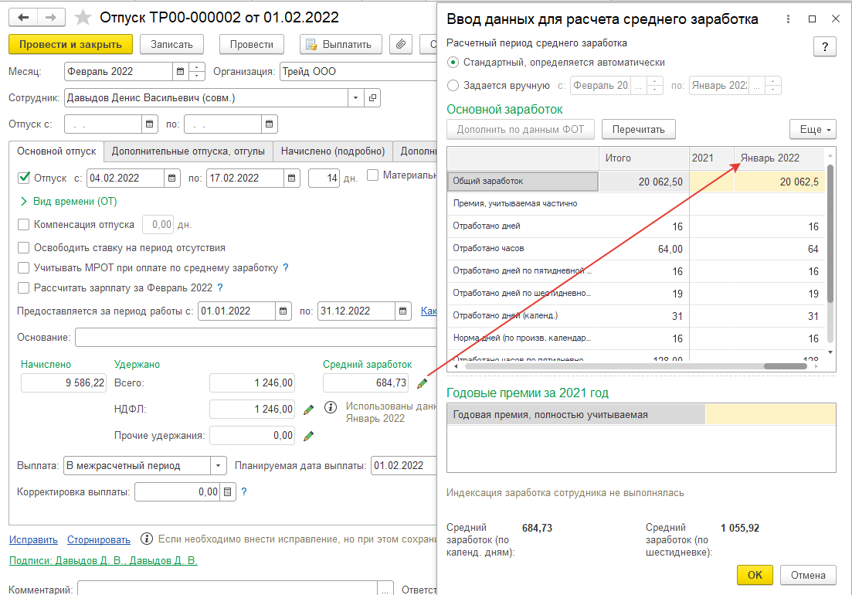Image resolution: width=852 pixels, height=595 pixels.
Task: Click question mark after 'Учитывать МРОТ' option
Action: [x=286, y=268]
